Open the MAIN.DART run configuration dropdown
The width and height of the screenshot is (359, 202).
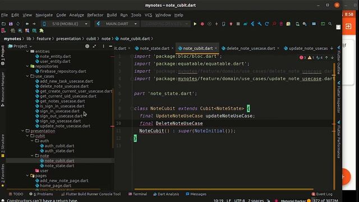coord(117,24)
